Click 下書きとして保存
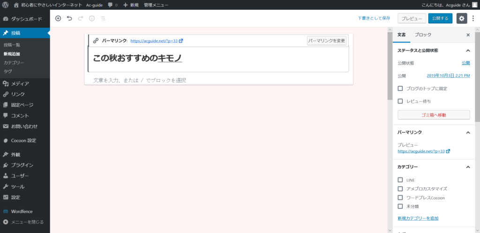 [x=374, y=18]
